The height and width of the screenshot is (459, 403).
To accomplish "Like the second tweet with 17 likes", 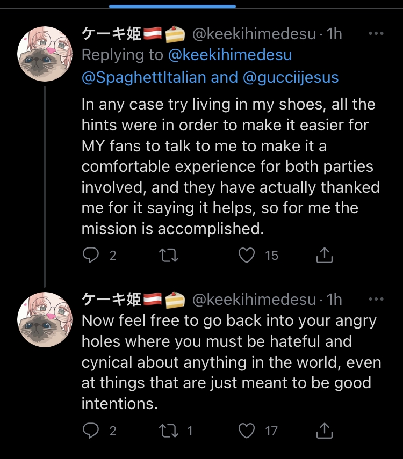I will pos(247,430).
